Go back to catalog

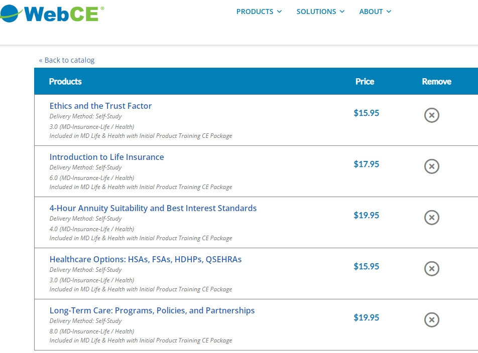coord(67,60)
